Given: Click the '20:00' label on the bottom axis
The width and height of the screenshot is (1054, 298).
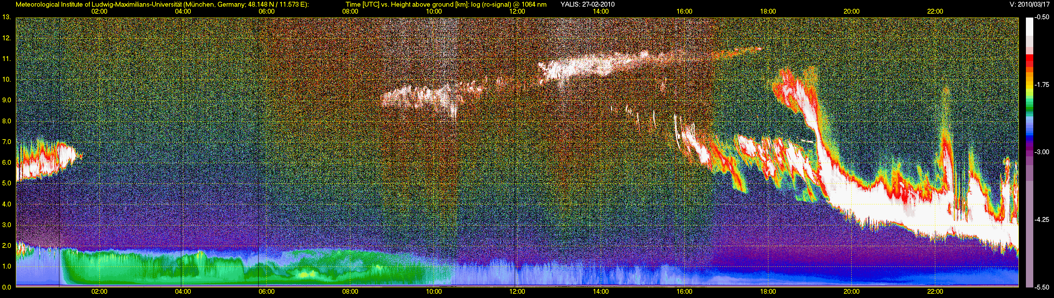Looking at the screenshot, I should [852, 291].
